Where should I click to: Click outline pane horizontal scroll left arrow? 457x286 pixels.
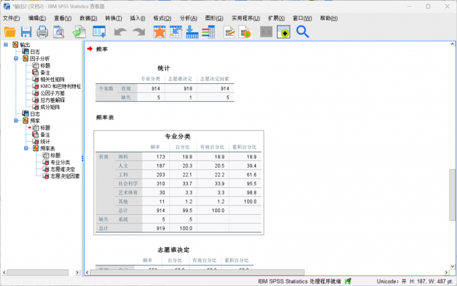[4, 273]
